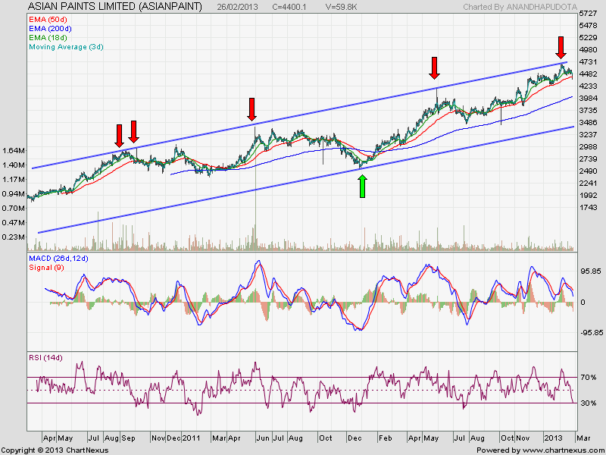Click the Copyright © 2013 ChartNexus notice
This screenshot has height=455, width=606.
tap(55, 450)
